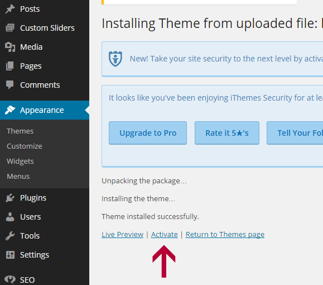323x285 pixels.
Task: Click the Appearance paintbrush icon
Action: (x=10, y=110)
